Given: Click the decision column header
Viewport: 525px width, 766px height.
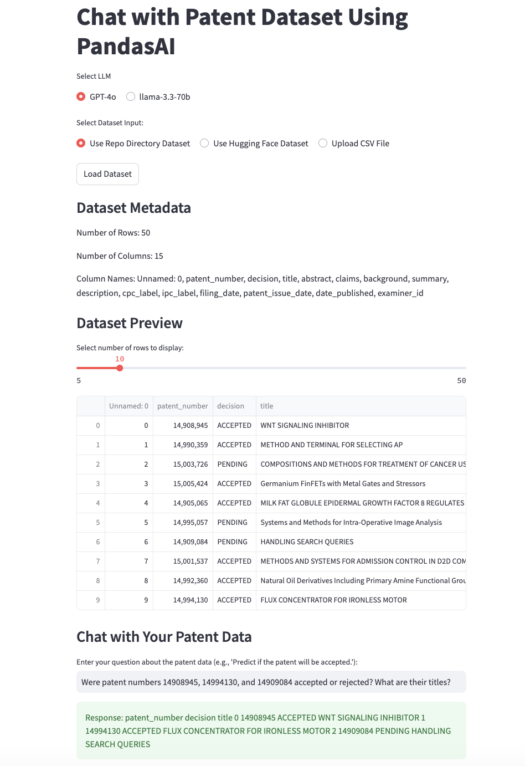Looking at the screenshot, I should click(230, 406).
